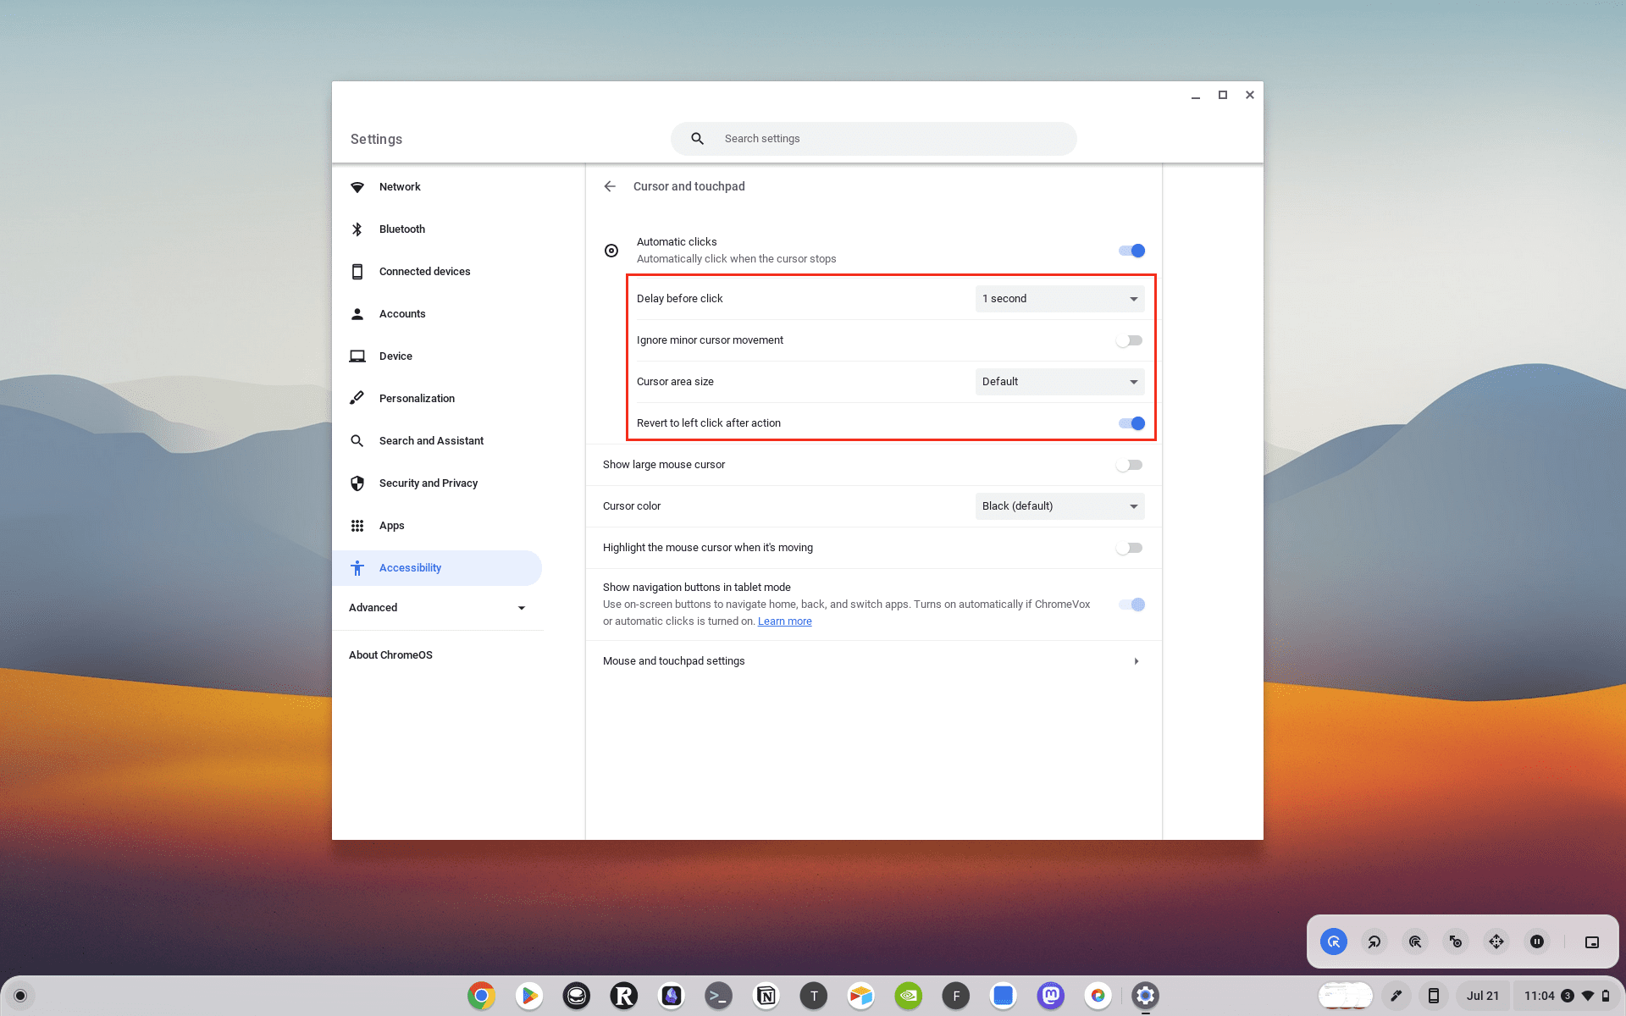This screenshot has width=1626, height=1016.
Task: Click the Search settings field
Action: pyautogui.click(x=872, y=138)
